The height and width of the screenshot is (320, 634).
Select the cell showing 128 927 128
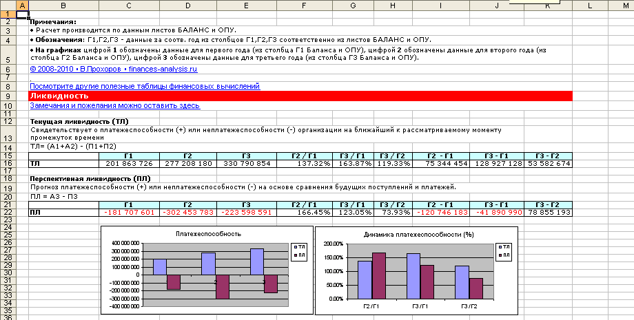point(497,163)
